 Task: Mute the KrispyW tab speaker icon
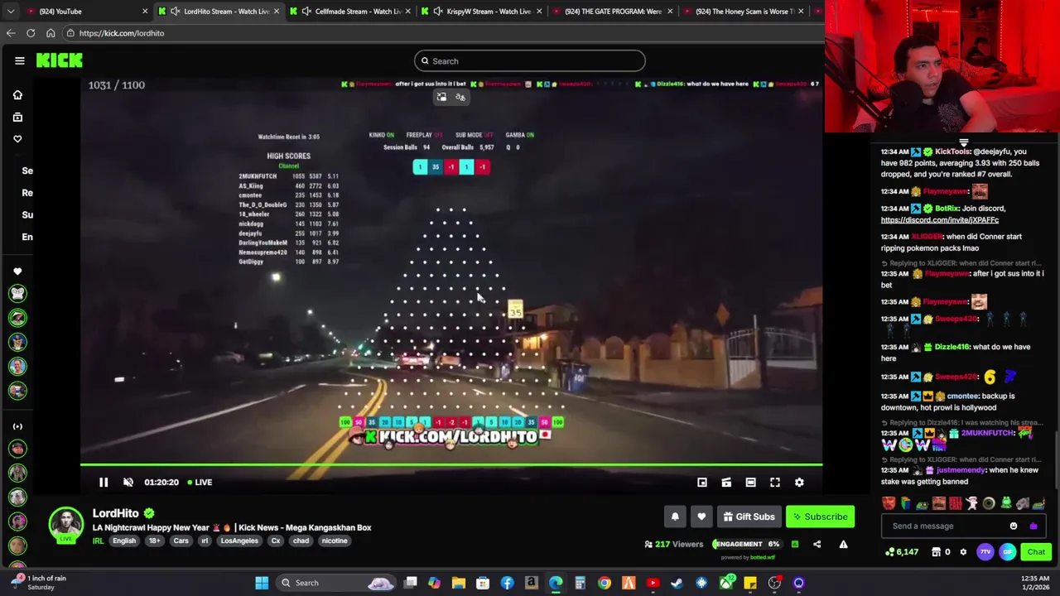click(x=437, y=11)
